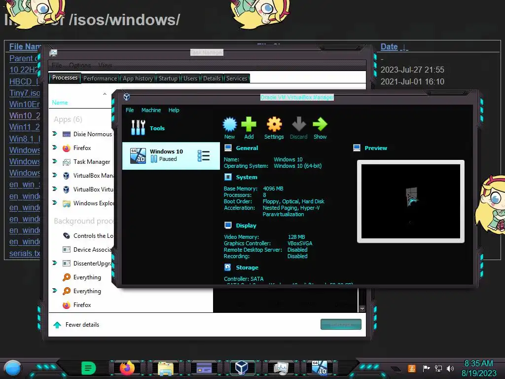The width and height of the screenshot is (505, 379).
Task: Open VirtualBox cube icon on taskbar
Action: [241, 367]
